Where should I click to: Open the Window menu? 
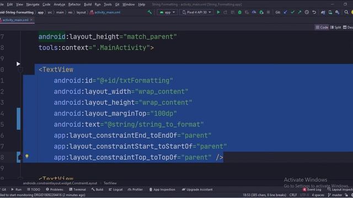(129, 4)
